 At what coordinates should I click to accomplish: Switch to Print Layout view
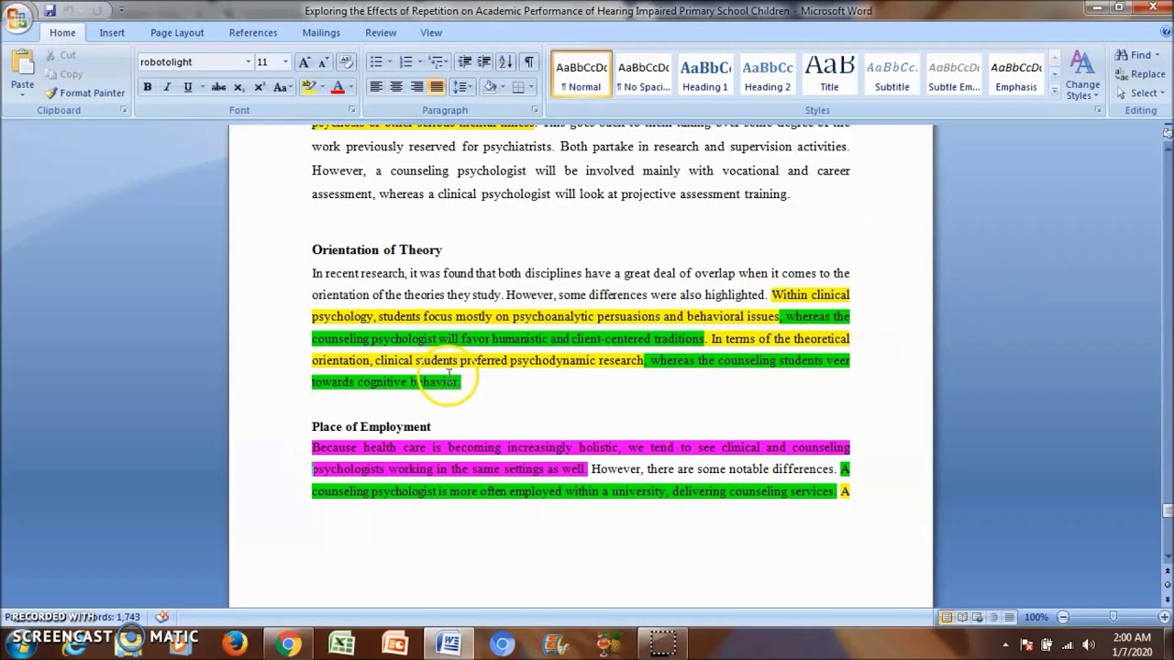coord(946,618)
